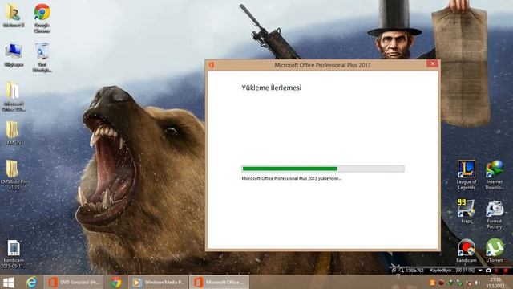Open the network tray icon
This screenshot has height=289, width=513.
(x=468, y=283)
